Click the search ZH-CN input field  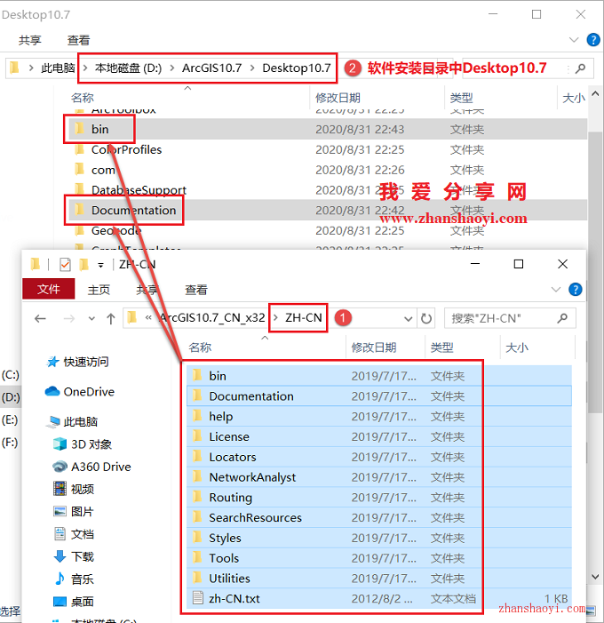tap(510, 318)
